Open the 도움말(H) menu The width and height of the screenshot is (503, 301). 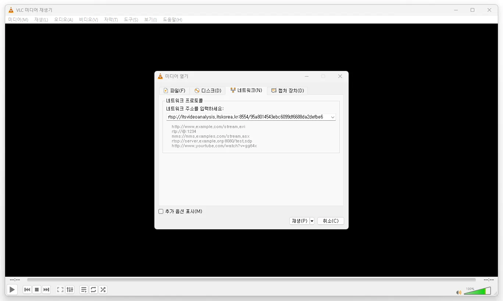[x=172, y=20]
